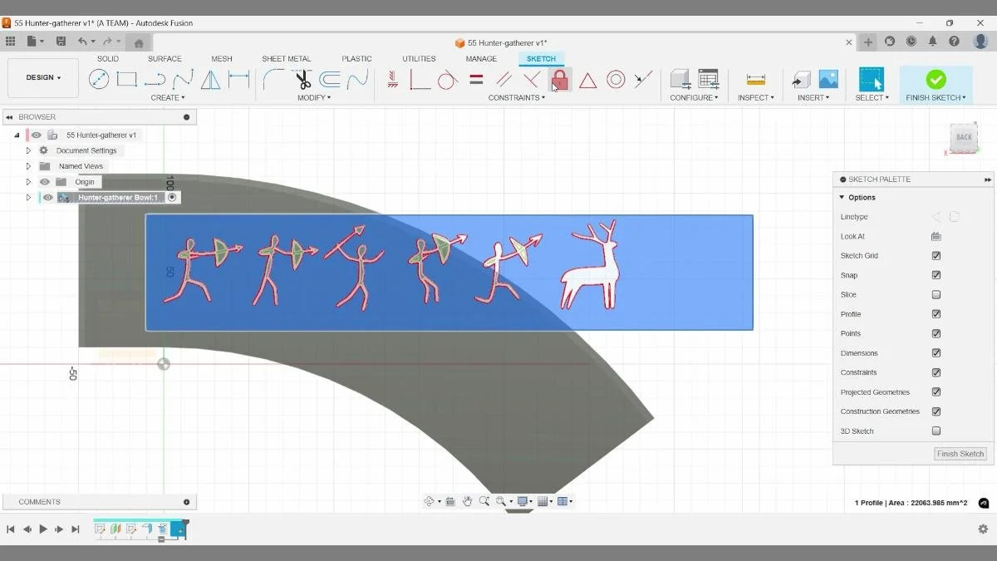Select the Trim tool in the Modify panel

coord(302,79)
